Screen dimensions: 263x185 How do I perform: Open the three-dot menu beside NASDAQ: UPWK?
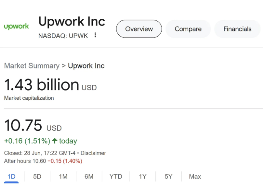[x=95, y=35]
